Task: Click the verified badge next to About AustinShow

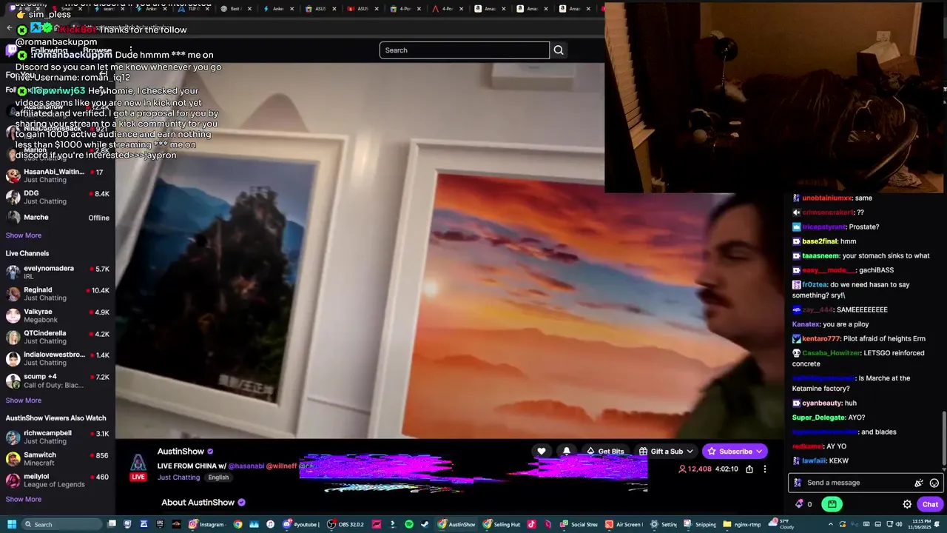Action: 241,503
